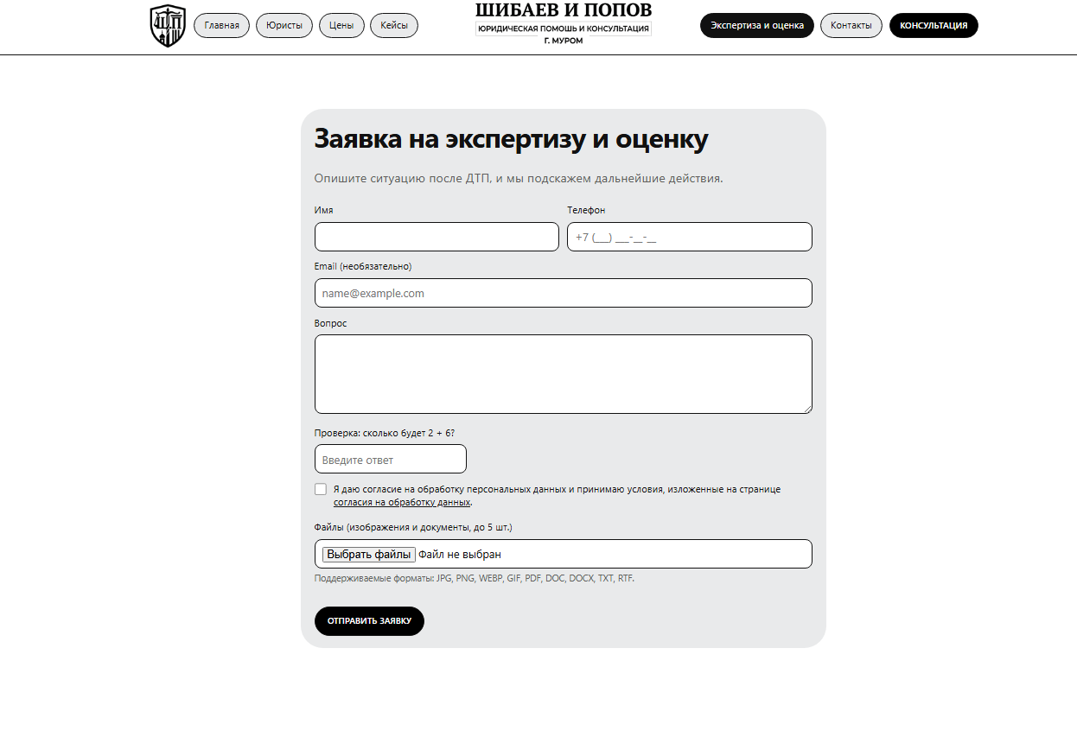Click the Email (необязательно) label

point(363,267)
